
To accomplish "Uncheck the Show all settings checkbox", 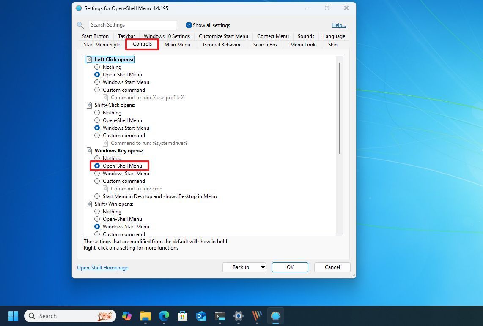I will coord(189,25).
